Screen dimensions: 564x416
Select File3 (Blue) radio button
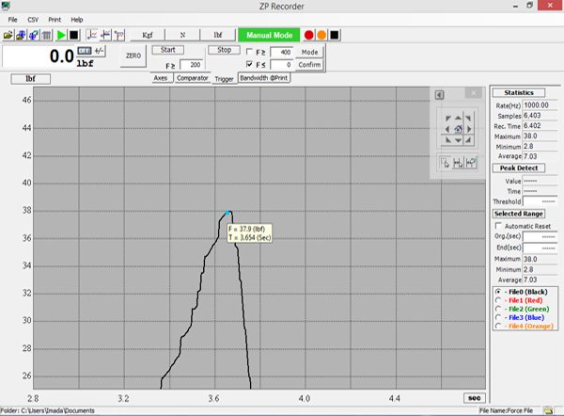click(499, 317)
